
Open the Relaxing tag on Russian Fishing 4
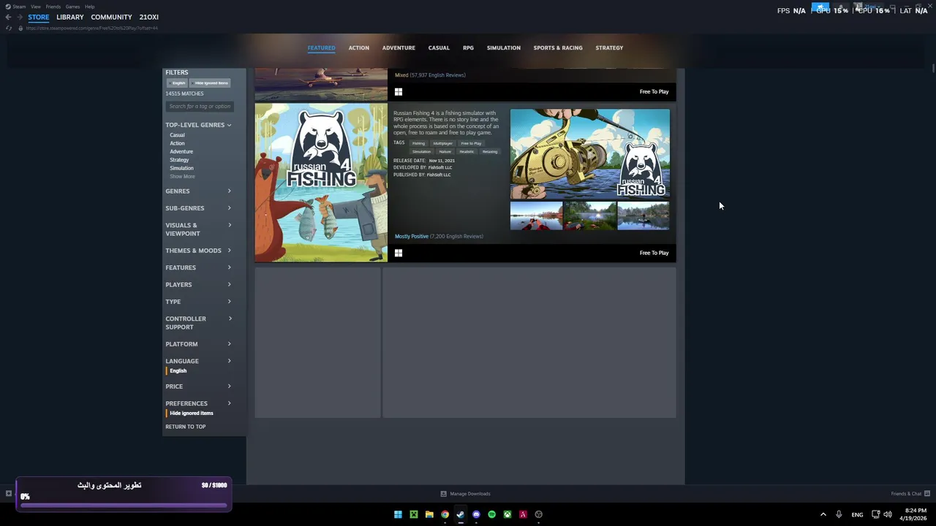coord(490,152)
